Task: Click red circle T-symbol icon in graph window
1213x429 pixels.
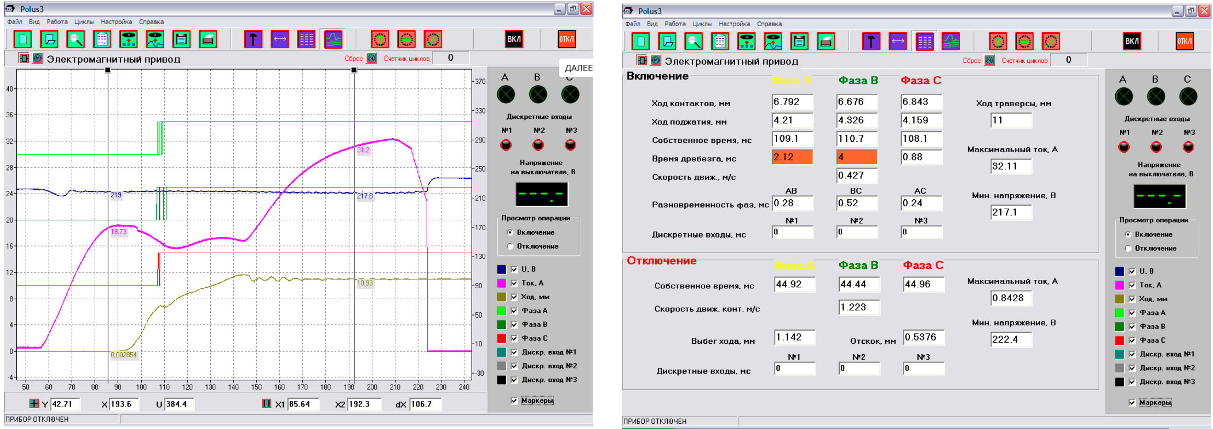Action: click(x=380, y=39)
